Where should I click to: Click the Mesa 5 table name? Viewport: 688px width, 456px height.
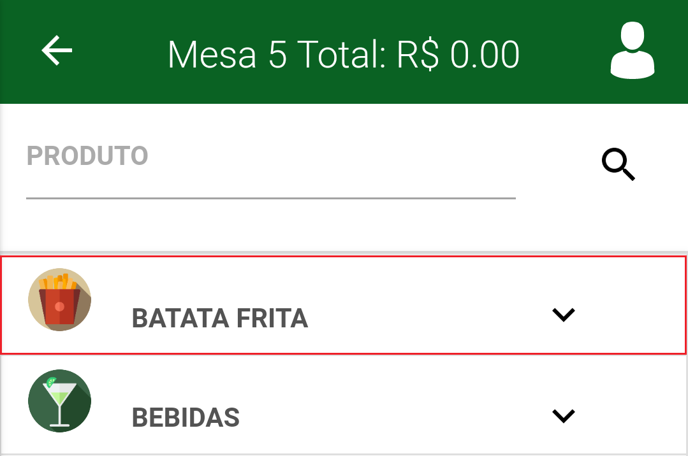227,54
